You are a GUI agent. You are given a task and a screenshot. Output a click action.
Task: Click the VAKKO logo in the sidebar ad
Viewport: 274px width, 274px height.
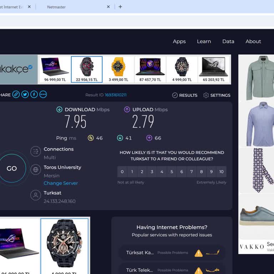252,247
